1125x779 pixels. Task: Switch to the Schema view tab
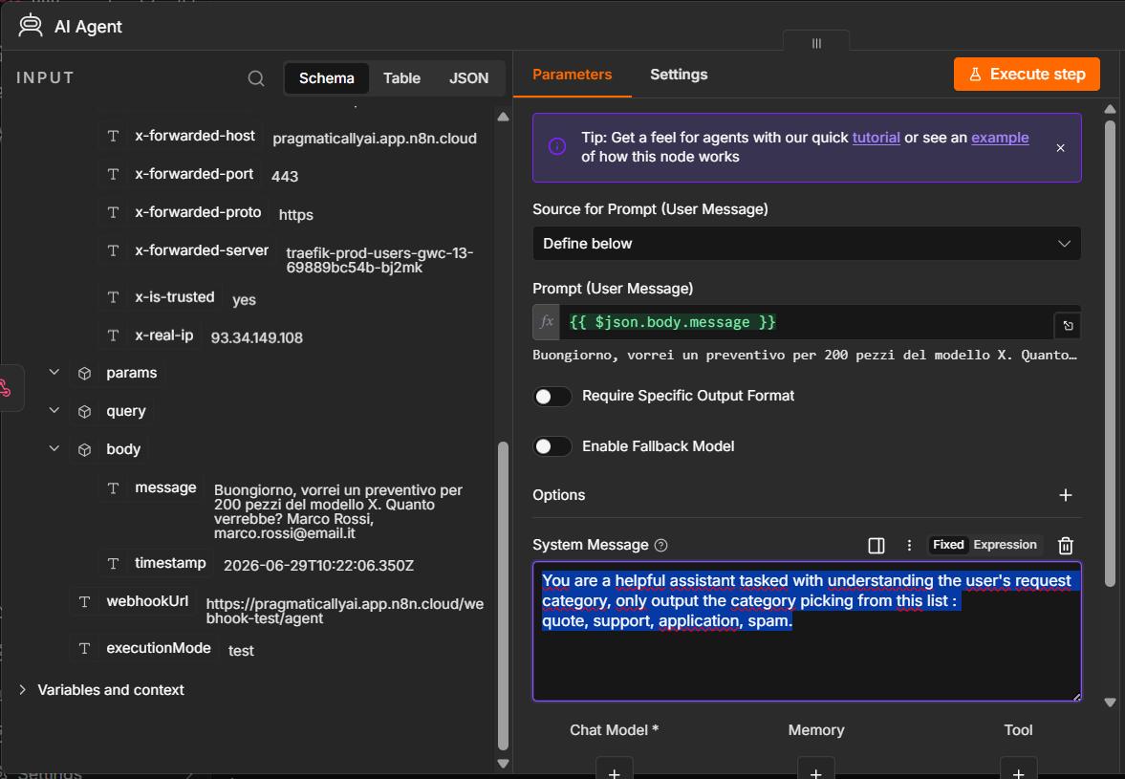(x=327, y=78)
